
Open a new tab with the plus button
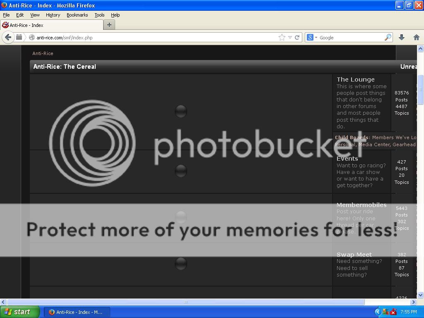(x=109, y=25)
